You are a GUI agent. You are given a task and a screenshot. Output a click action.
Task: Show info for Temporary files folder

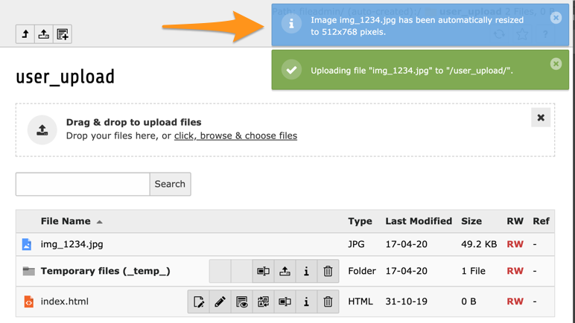point(306,272)
